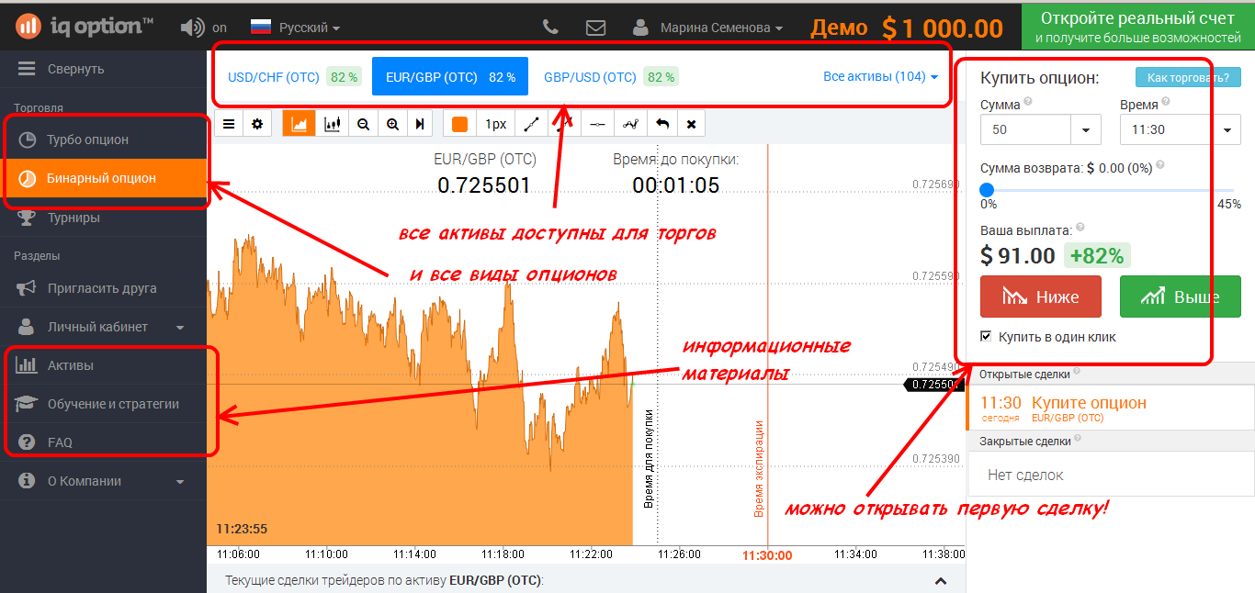
Task: Show help for Сумма возврата
Action: 1160,165
